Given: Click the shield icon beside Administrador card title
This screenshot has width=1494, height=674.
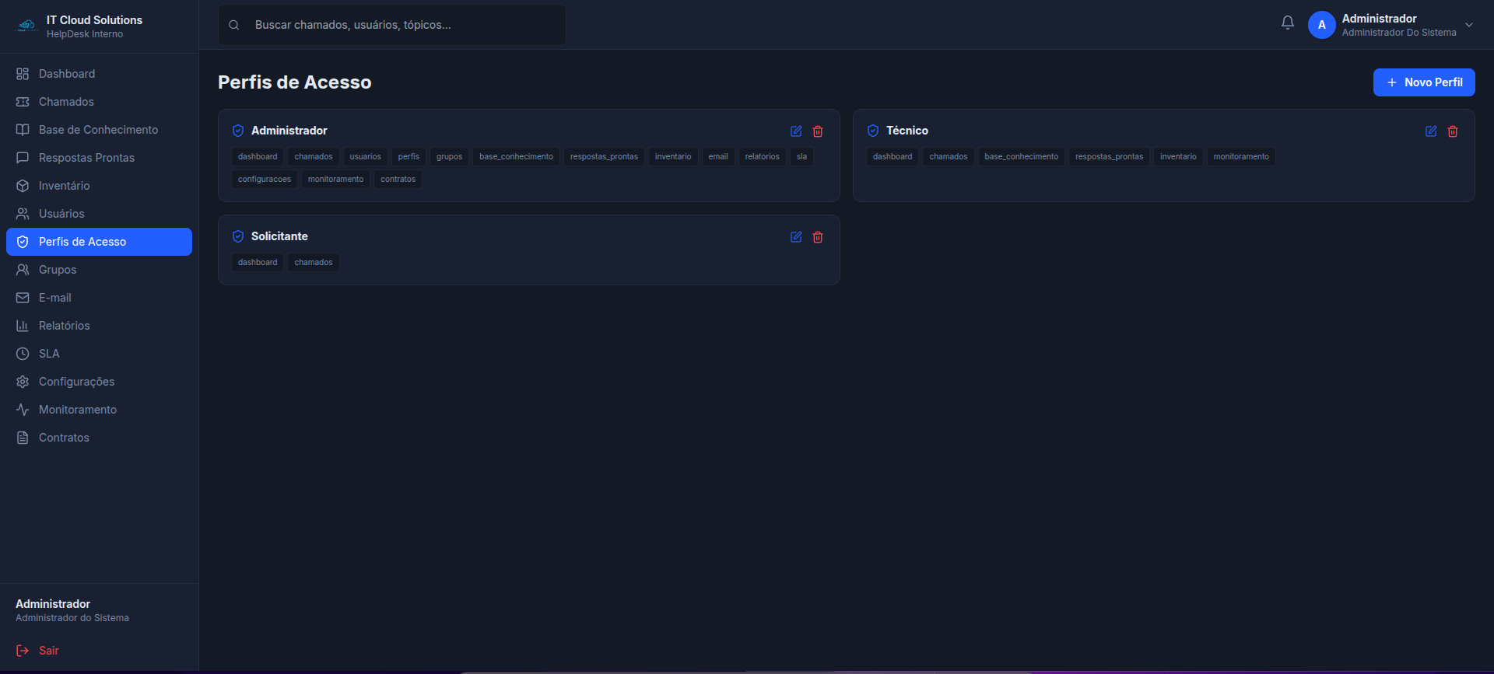Looking at the screenshot, I should pyautogui.click(x=238, y=131).
